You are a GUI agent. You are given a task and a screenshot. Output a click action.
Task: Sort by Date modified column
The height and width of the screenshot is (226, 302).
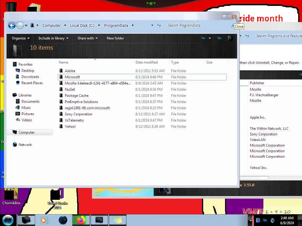point(147,62)
